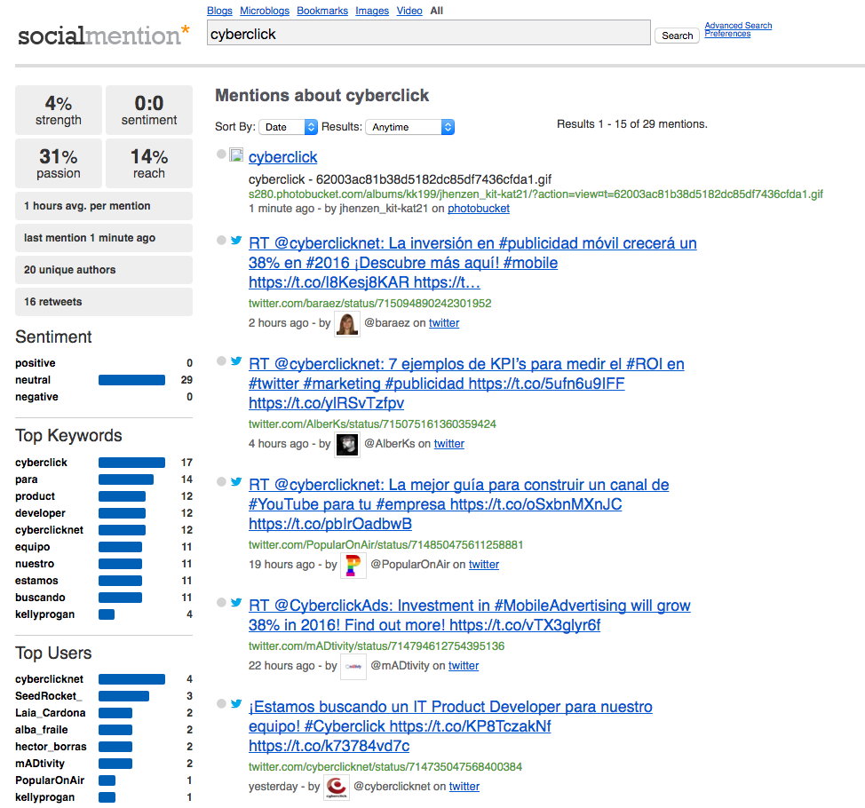Click Twitter bird icon for the #YouTube tweet

(236, 481)
